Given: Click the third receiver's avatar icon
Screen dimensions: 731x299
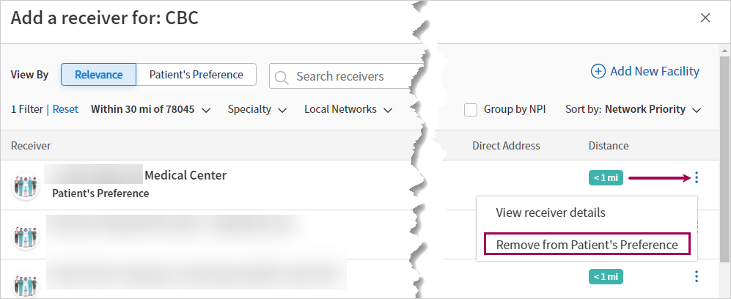Looking at the screenshot, I should click(26, 284).
